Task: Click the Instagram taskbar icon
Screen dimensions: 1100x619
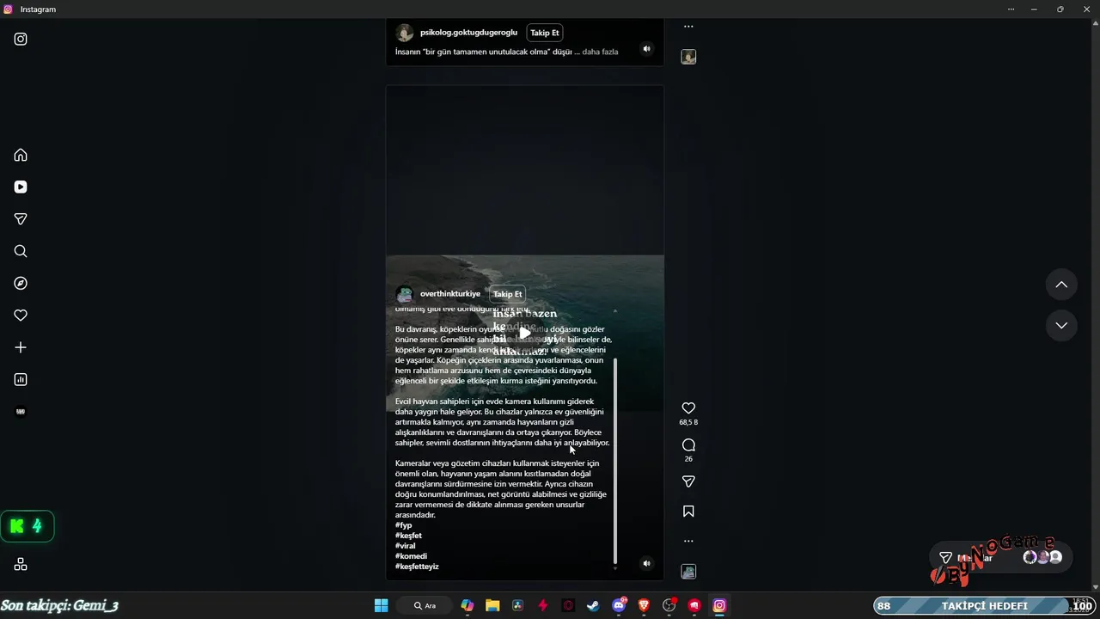Action: click(x=719, y=605)
